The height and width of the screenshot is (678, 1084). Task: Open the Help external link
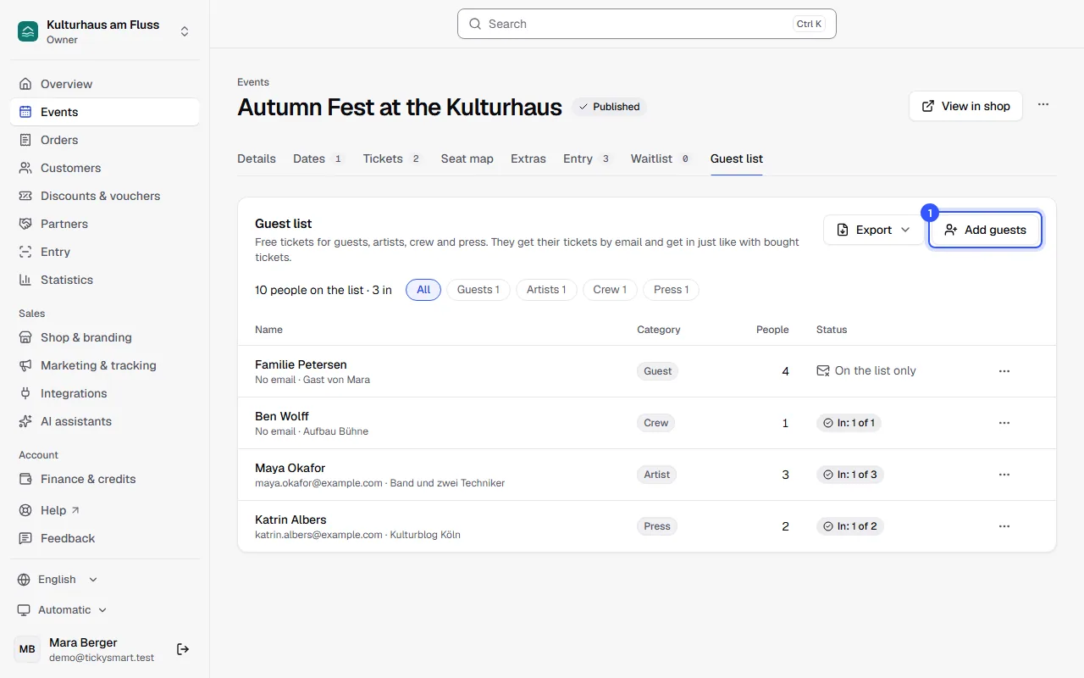pyautogui.click(x=105, y=510)
